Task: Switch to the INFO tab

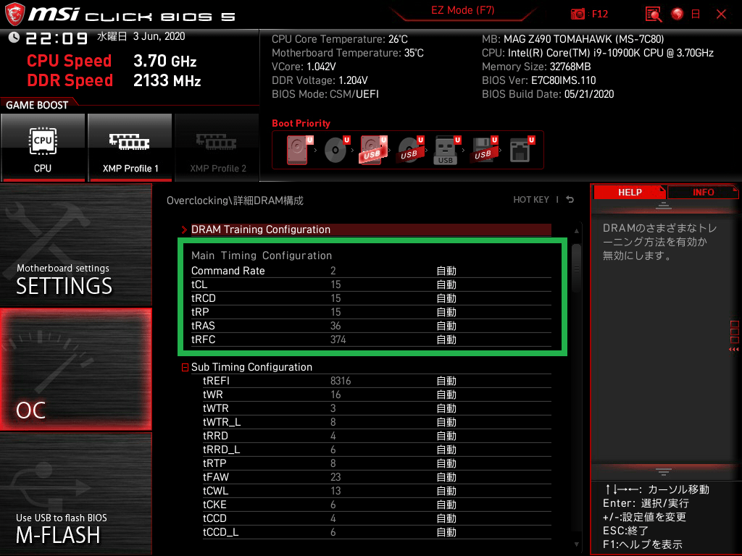Action: (x=703, y=192)
